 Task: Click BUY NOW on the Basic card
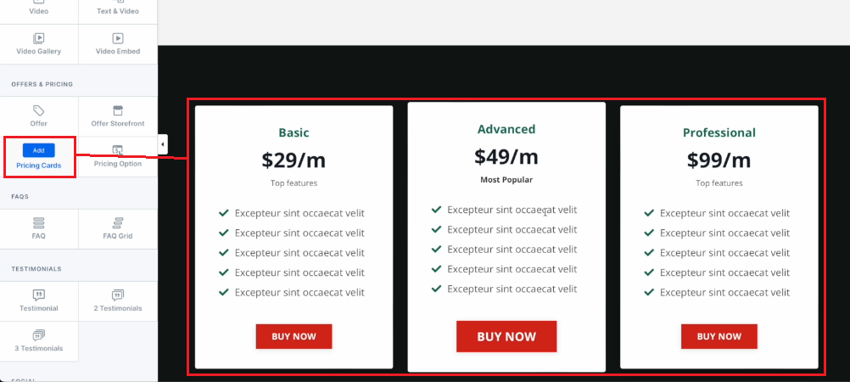point(294,336)
